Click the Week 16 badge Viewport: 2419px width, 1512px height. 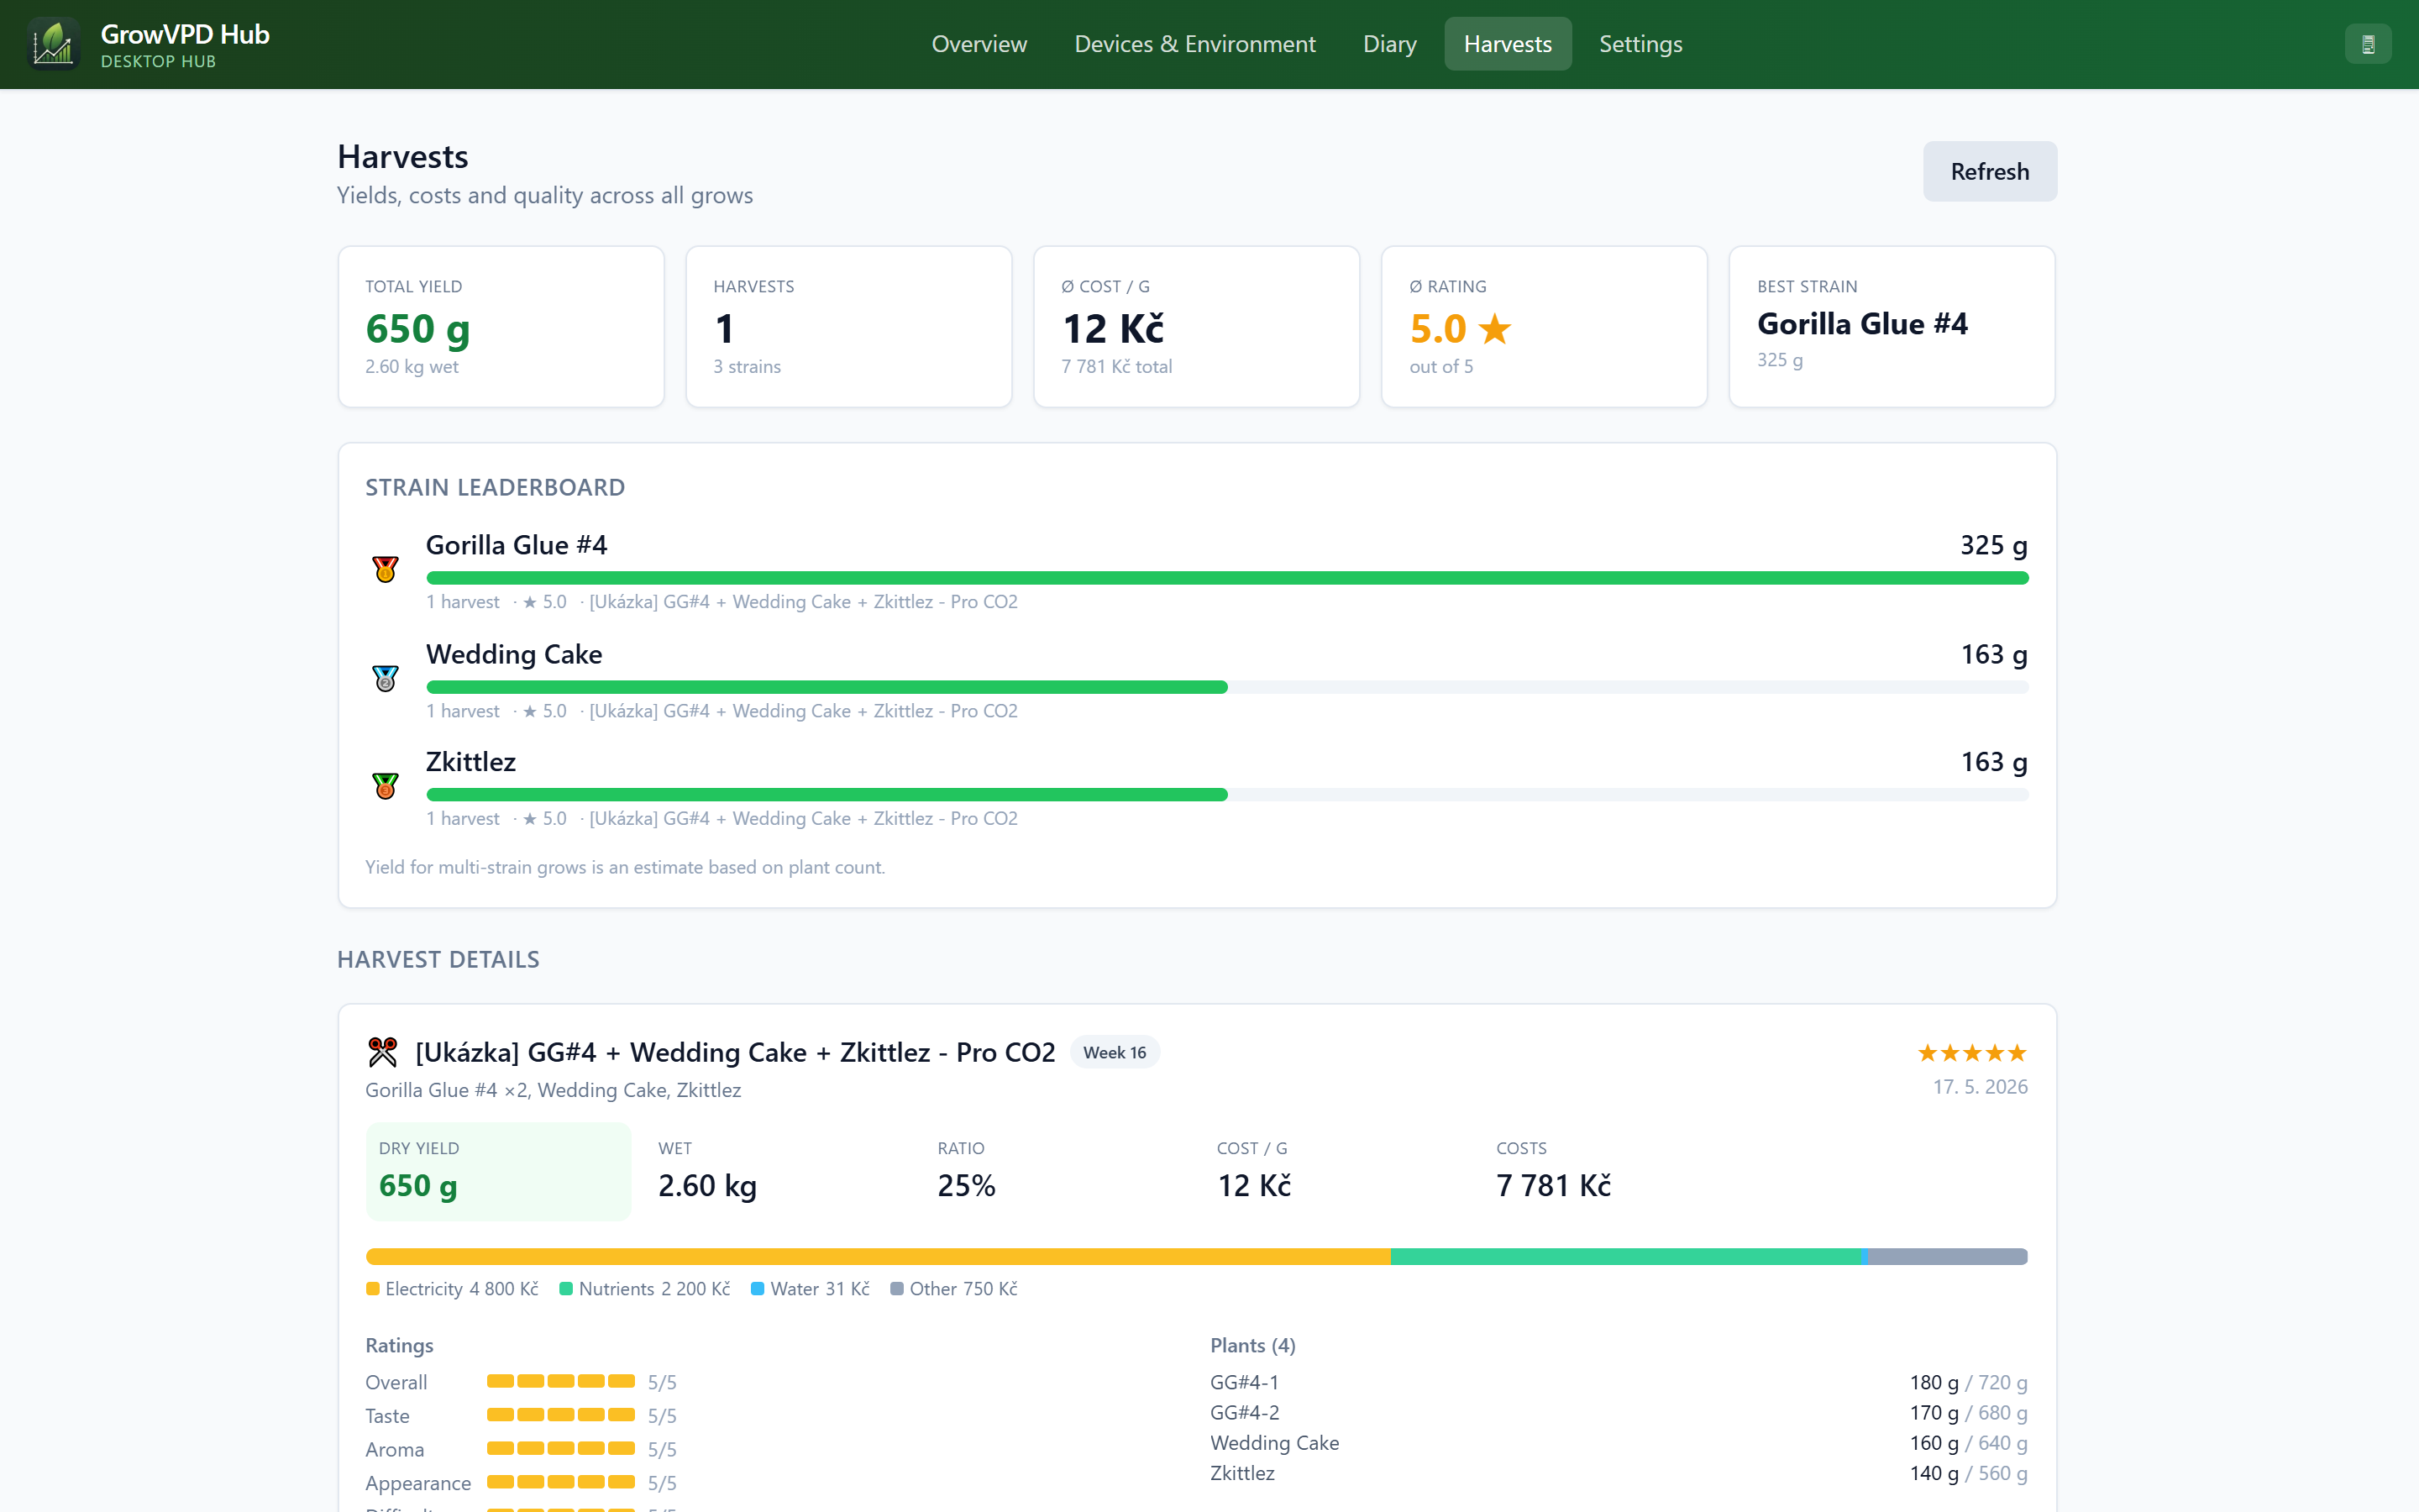pos(1115,1052)
